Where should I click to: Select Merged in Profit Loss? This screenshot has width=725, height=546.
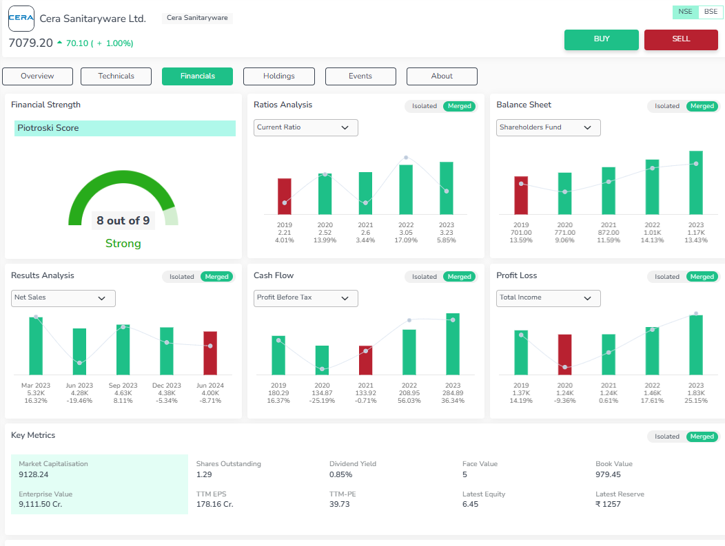pyautogui.click(x=702, y=277)
